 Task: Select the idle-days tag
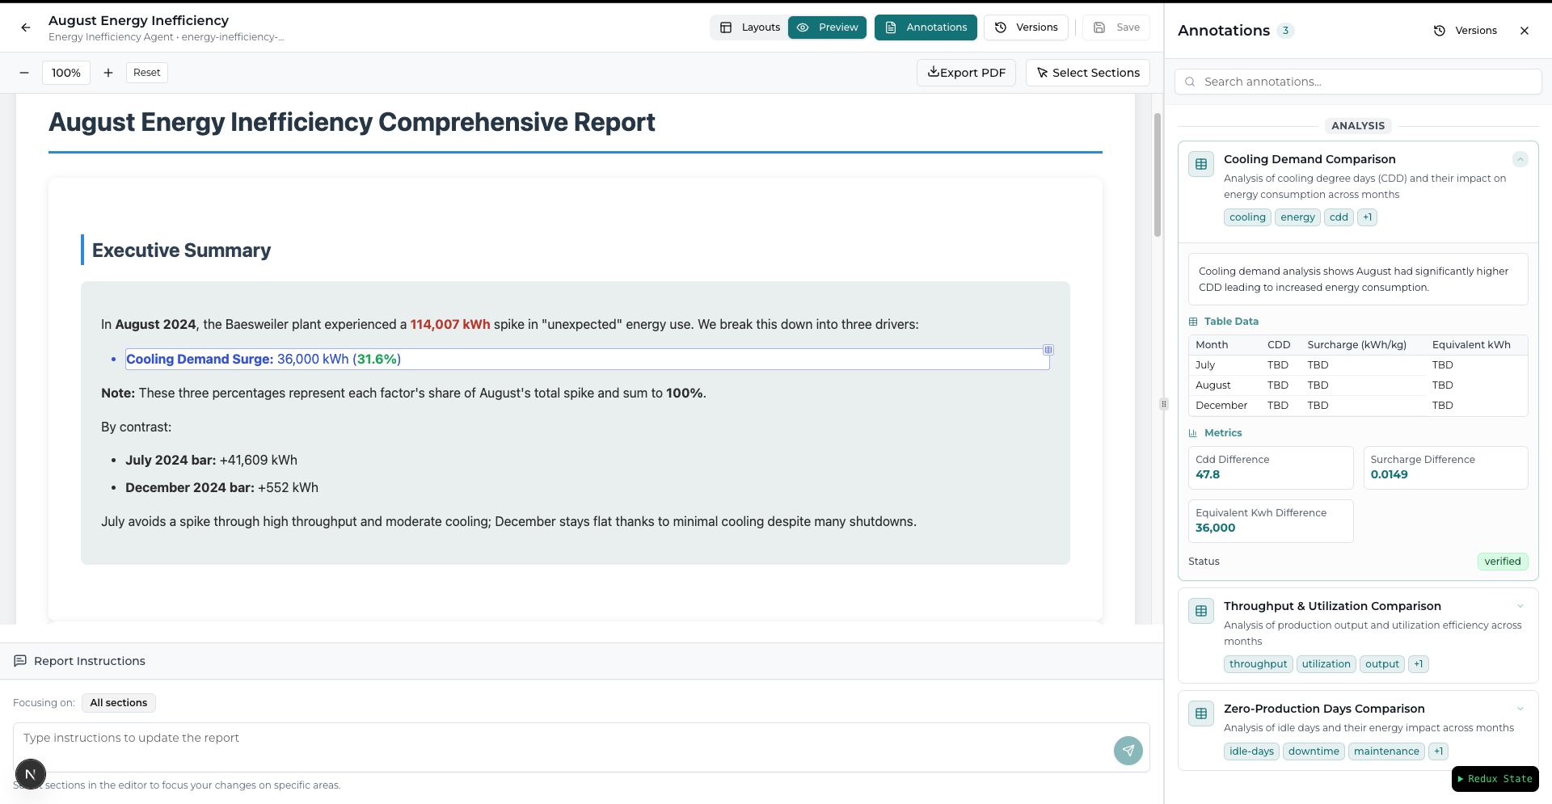pos(1251,751)
